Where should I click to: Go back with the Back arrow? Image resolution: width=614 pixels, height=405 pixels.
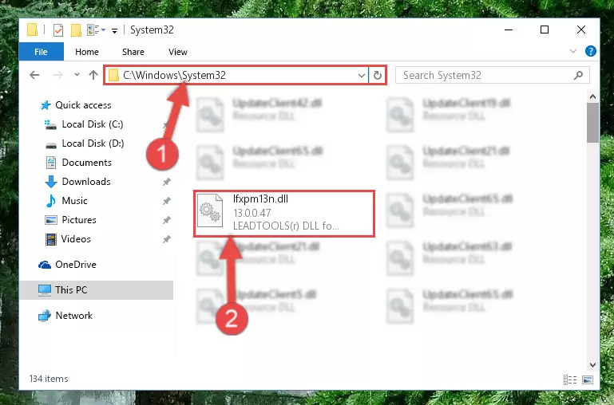coord(34,75)
